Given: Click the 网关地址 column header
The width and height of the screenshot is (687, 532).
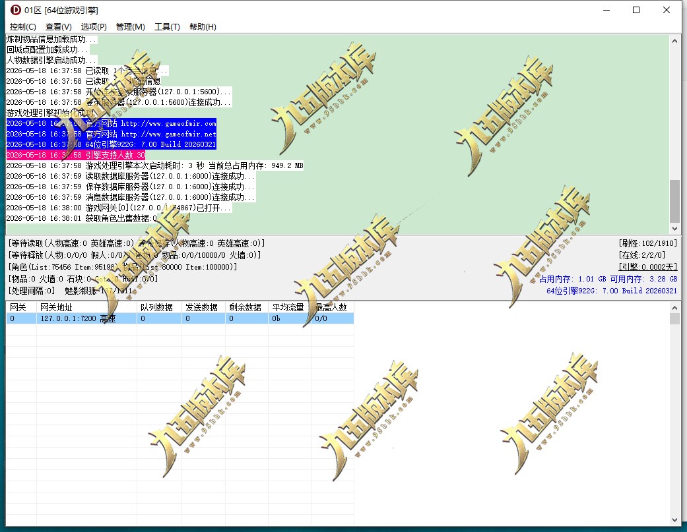Looking at the screenshot, I should click(86, 307).
